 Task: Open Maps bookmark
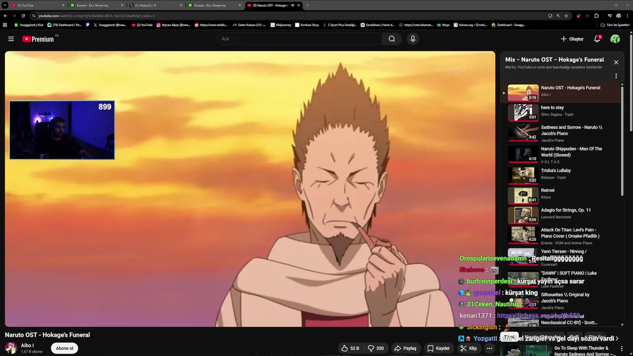click(443, 25)
